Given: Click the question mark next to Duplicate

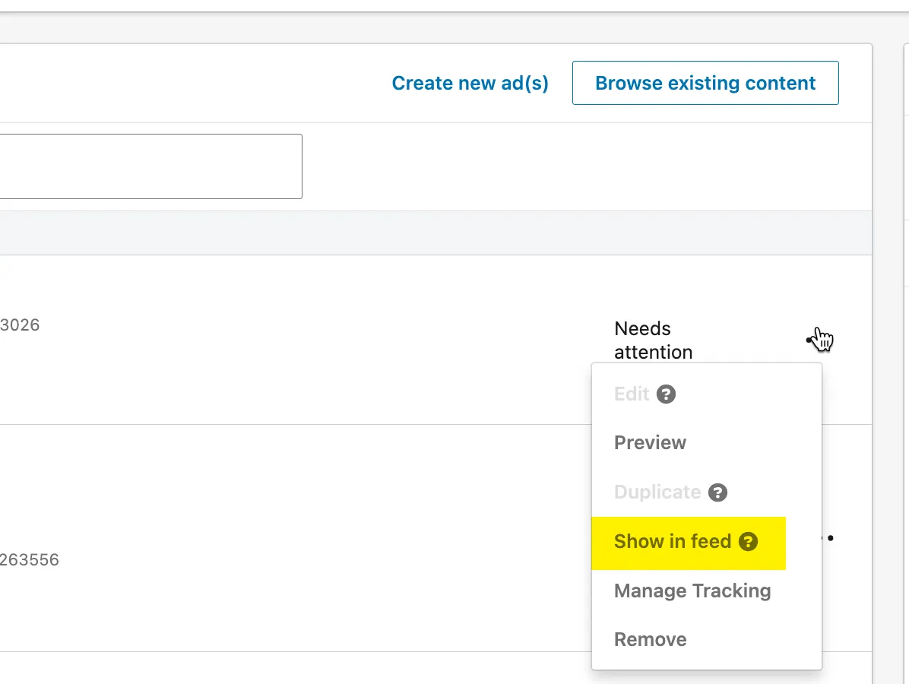Looking at the screenshot, I should [717, 492].
